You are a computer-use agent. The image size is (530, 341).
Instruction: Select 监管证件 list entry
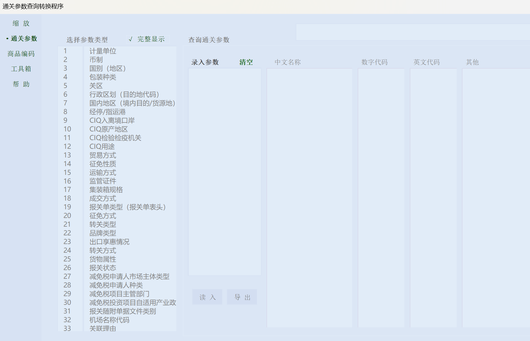[x=103, y=181]
